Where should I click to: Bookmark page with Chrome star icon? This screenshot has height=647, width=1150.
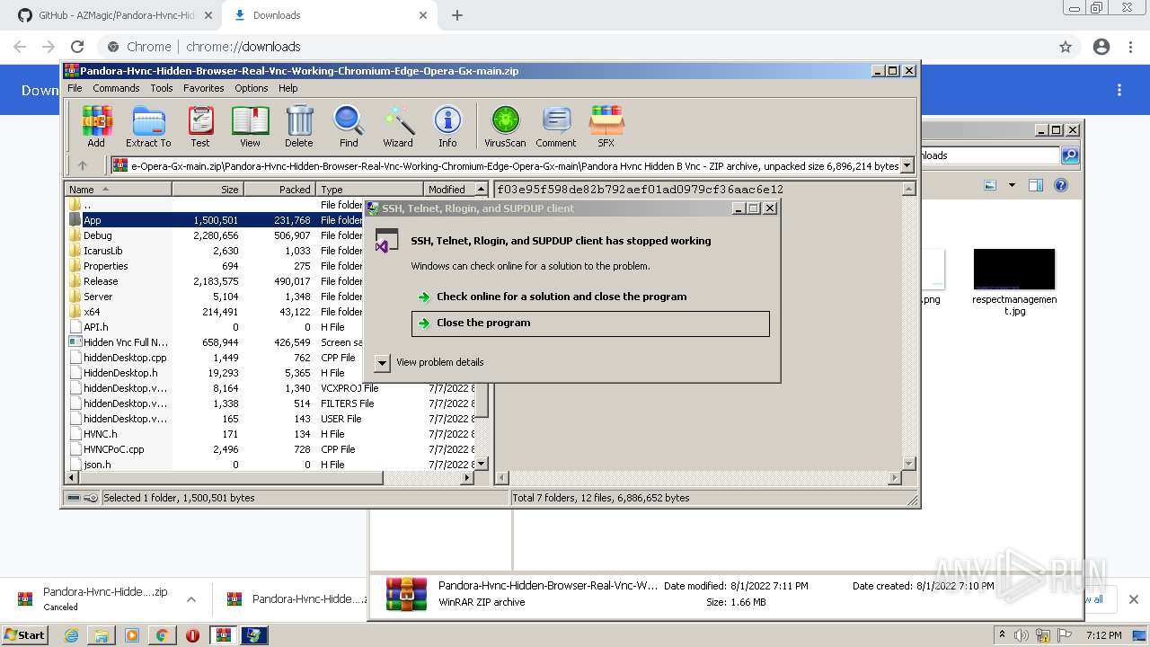click(x=1066, y=47)
